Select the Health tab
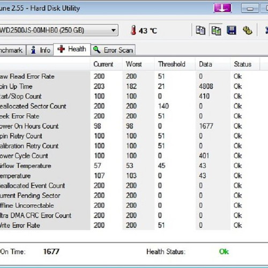Screen dimensions: 268x268 tap(72, 49)
